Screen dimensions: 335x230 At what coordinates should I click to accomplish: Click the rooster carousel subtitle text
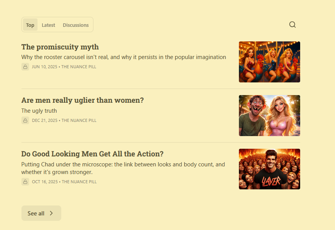(x=124, y=57)
